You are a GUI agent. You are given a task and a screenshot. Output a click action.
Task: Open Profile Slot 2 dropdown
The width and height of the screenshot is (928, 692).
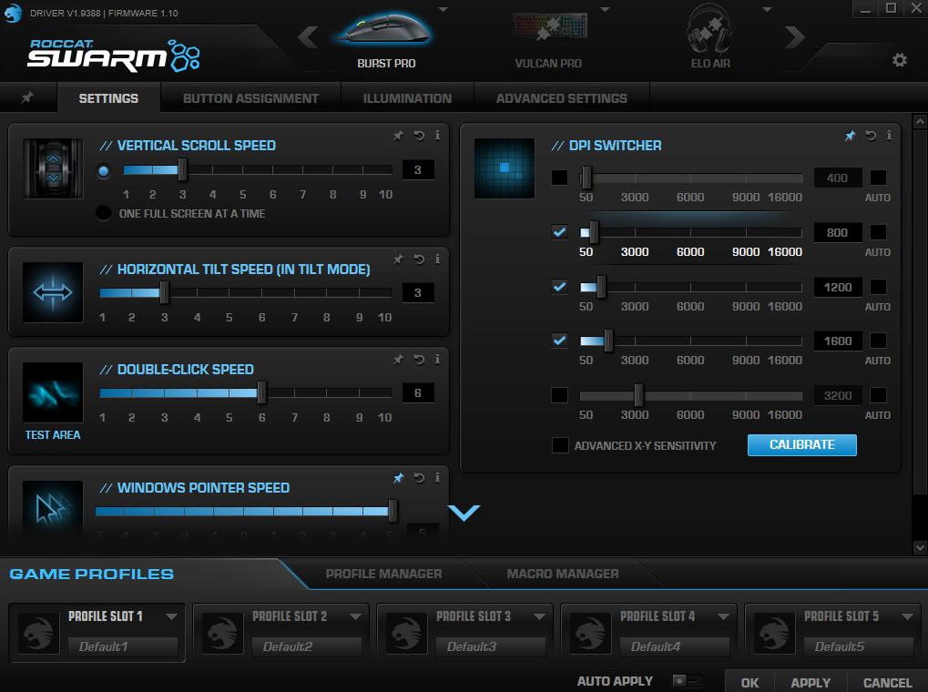pyautogui.click(x=355, y=616)
